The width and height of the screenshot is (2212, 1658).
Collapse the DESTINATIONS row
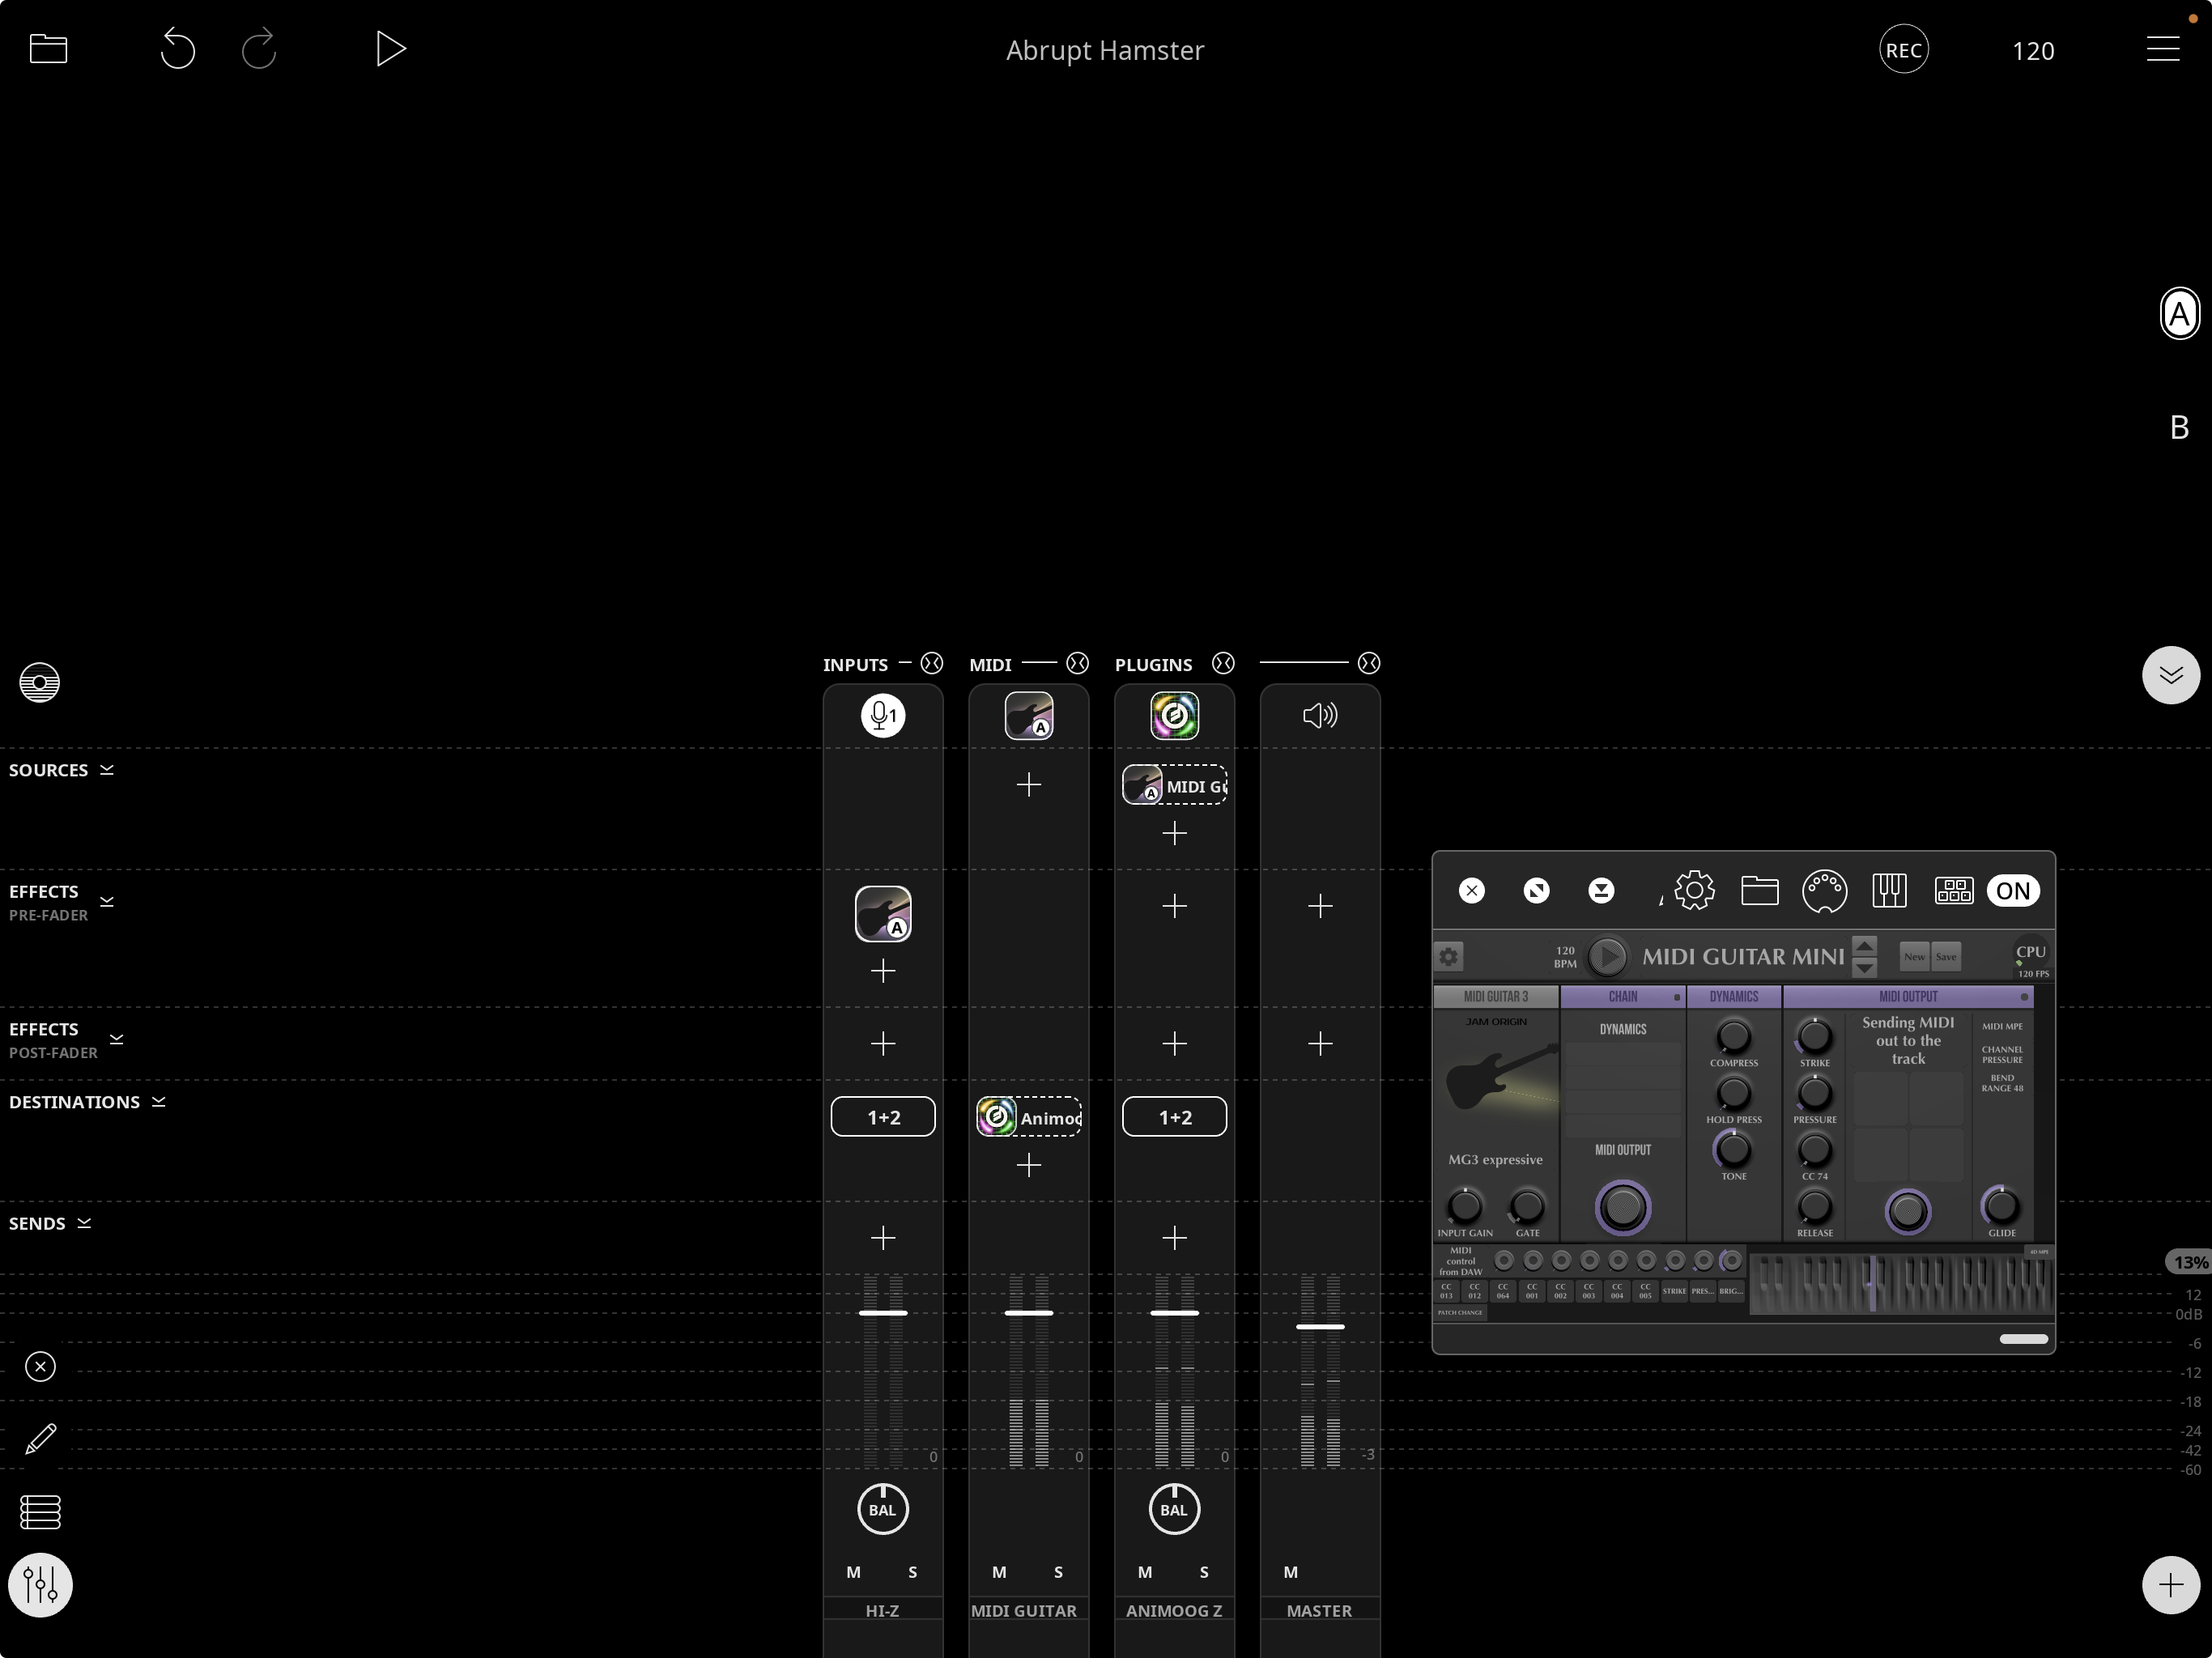(x=158, y=1102)
